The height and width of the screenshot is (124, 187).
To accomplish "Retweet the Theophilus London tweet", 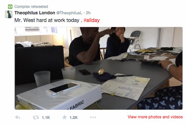I will (36, 118).
